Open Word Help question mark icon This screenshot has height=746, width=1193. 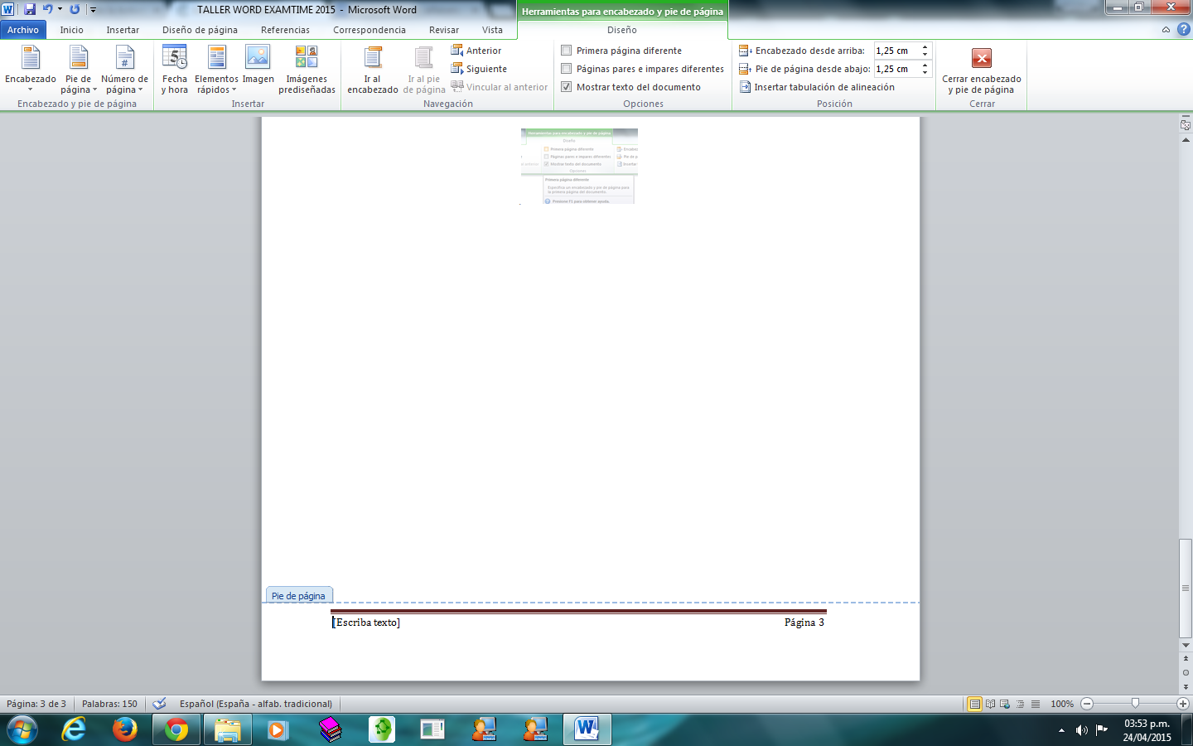pyautogui.click(x=1183, y=29)
